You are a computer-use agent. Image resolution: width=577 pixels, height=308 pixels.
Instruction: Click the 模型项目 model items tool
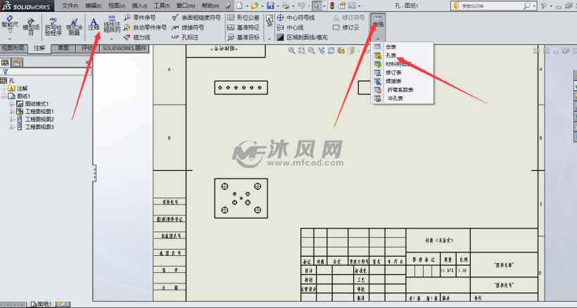pos(31,27)
